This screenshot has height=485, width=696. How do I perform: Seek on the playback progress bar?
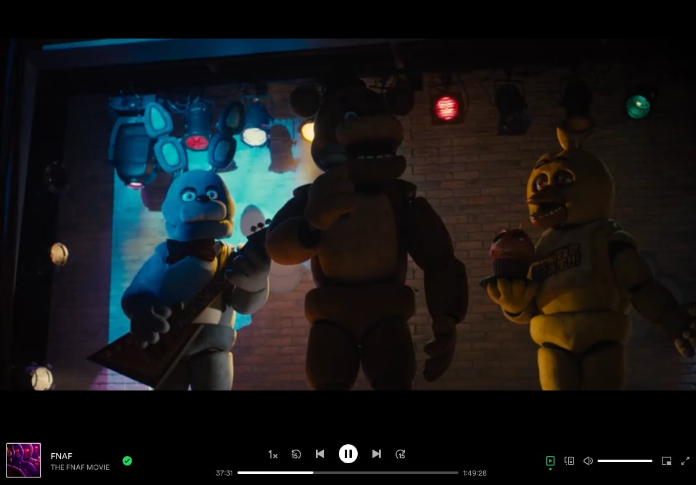pos(348,473)
